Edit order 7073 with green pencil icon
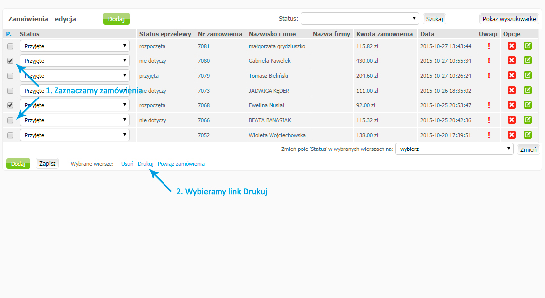This screenshot has height=298, width=545. pyautogui.click(x=528, y=90)
